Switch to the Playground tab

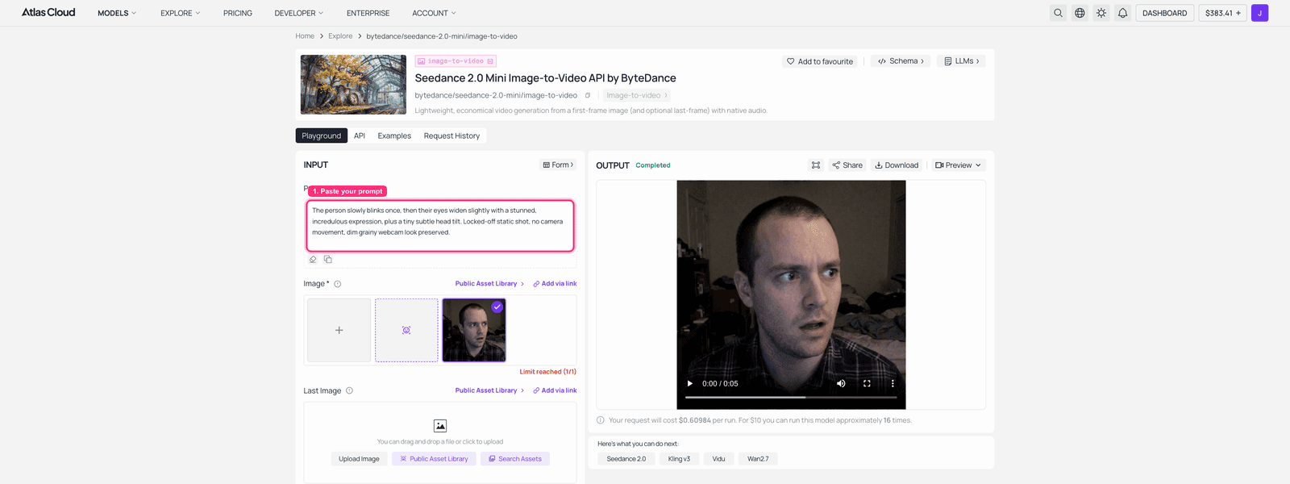pos(322,136)
